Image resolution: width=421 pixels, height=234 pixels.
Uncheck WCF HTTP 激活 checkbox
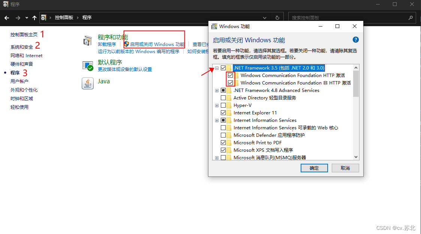click(230, 76)
